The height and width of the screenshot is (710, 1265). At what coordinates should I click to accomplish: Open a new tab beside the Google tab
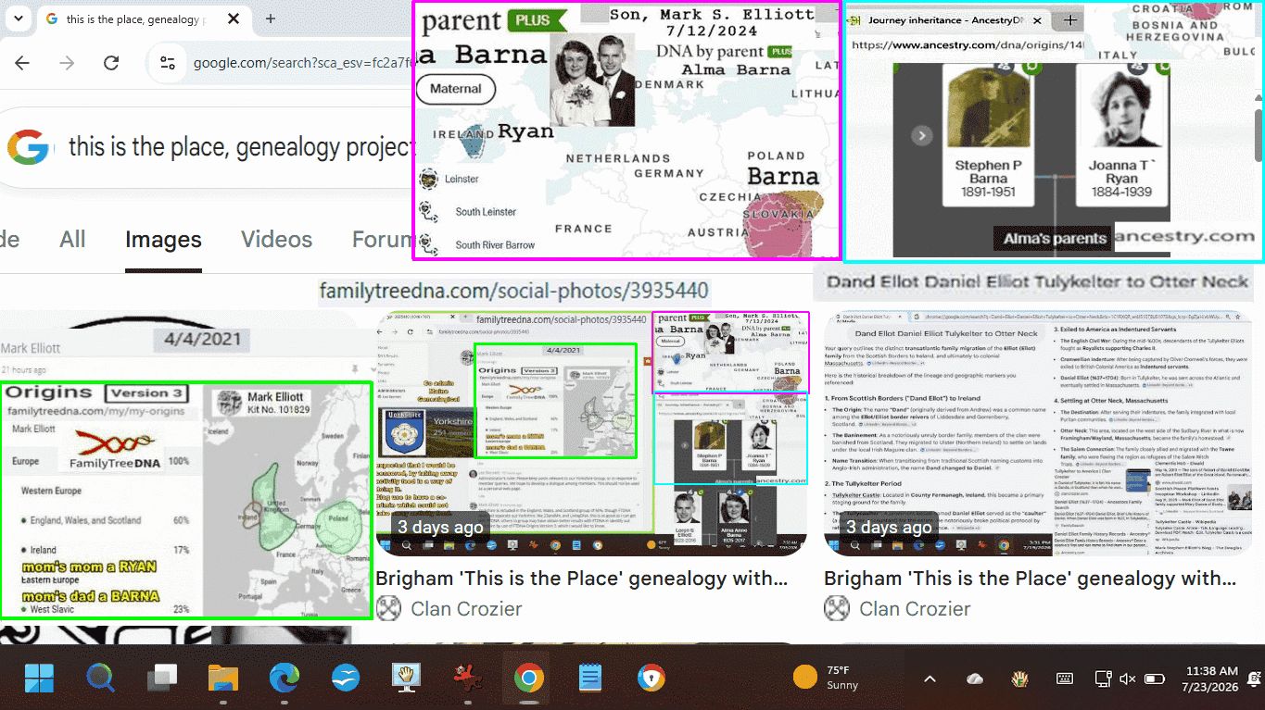tap(270, 19)
